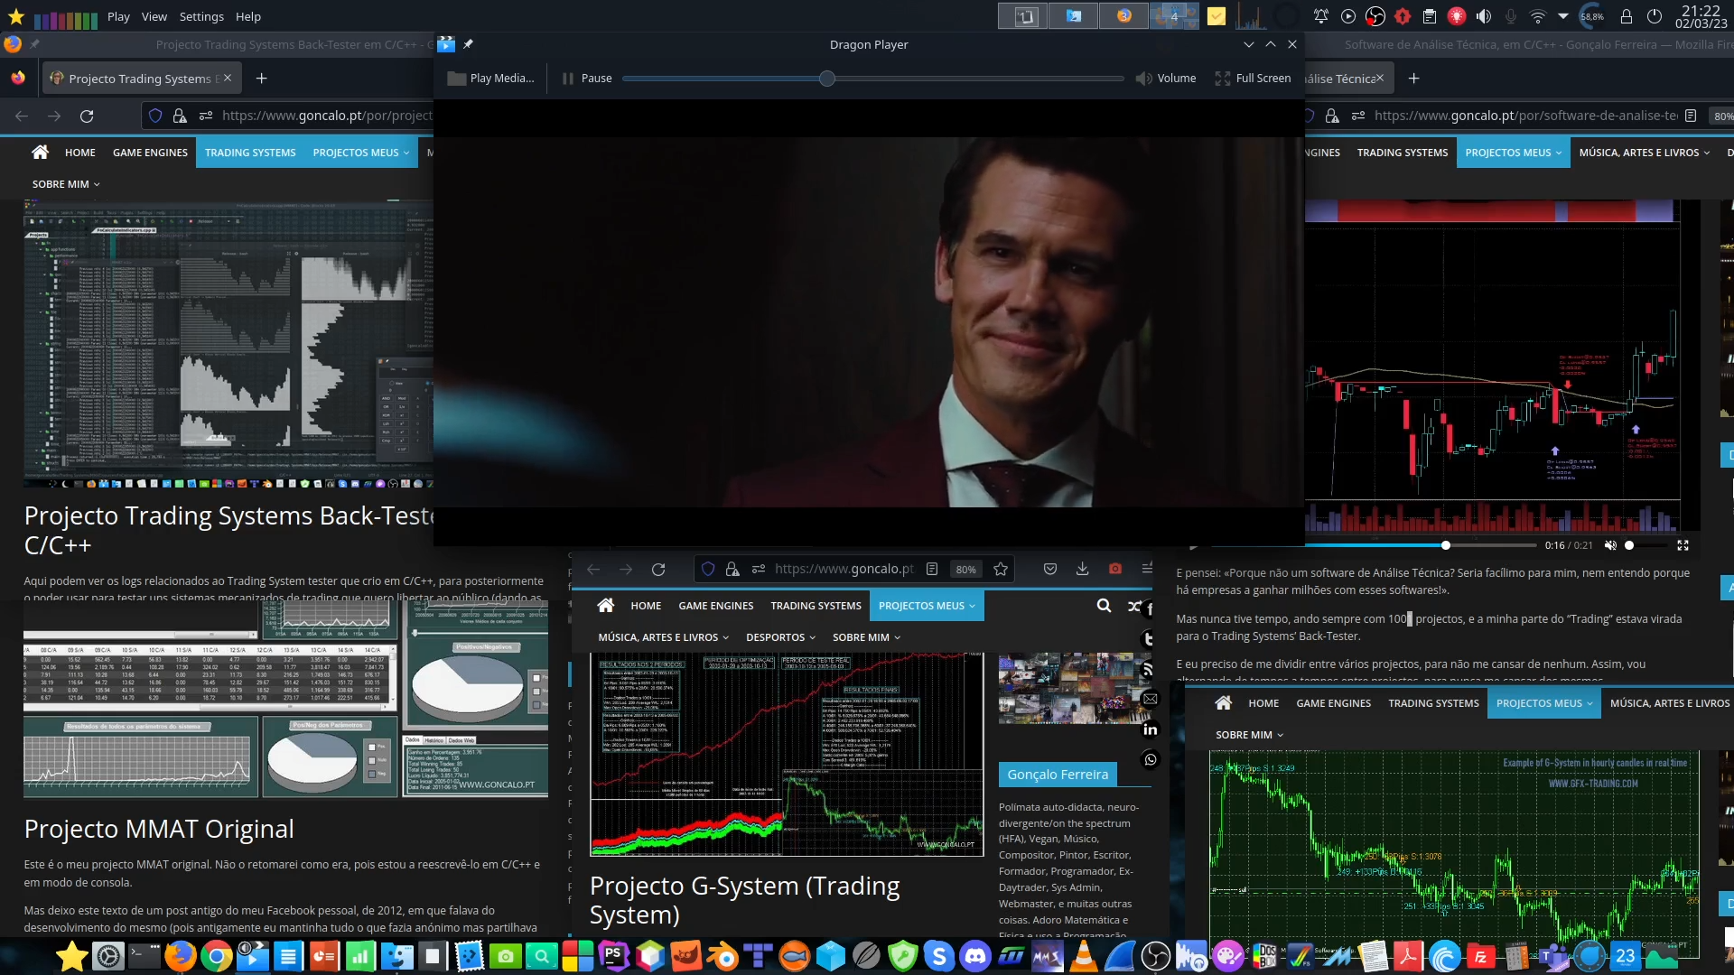Open the View menu in Dragon Player
This screenshot has width=1734, height=975.
(x=154, y=16)
